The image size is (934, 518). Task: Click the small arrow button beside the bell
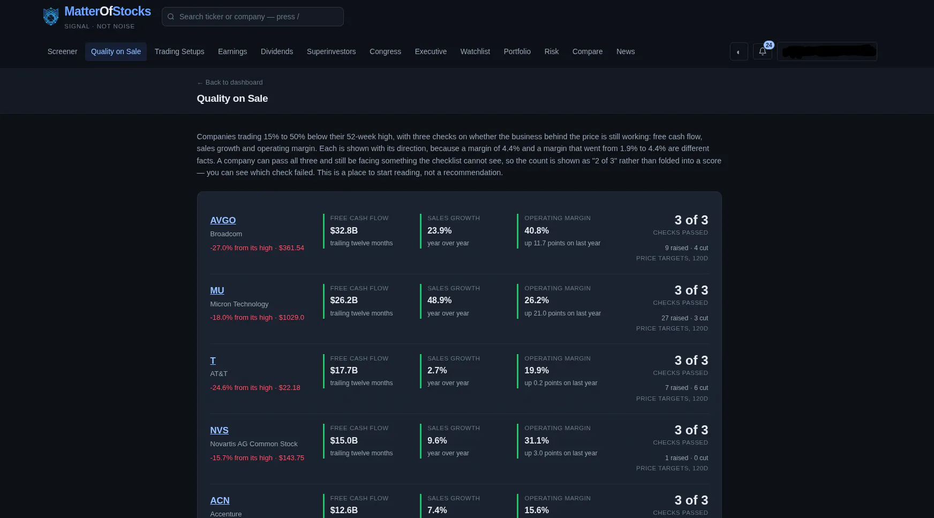pos(739,51)
